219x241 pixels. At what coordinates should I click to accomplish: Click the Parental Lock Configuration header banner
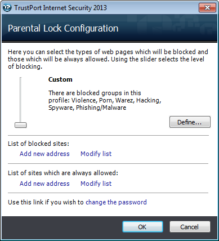pyautogui.click(x=109, y=28)
